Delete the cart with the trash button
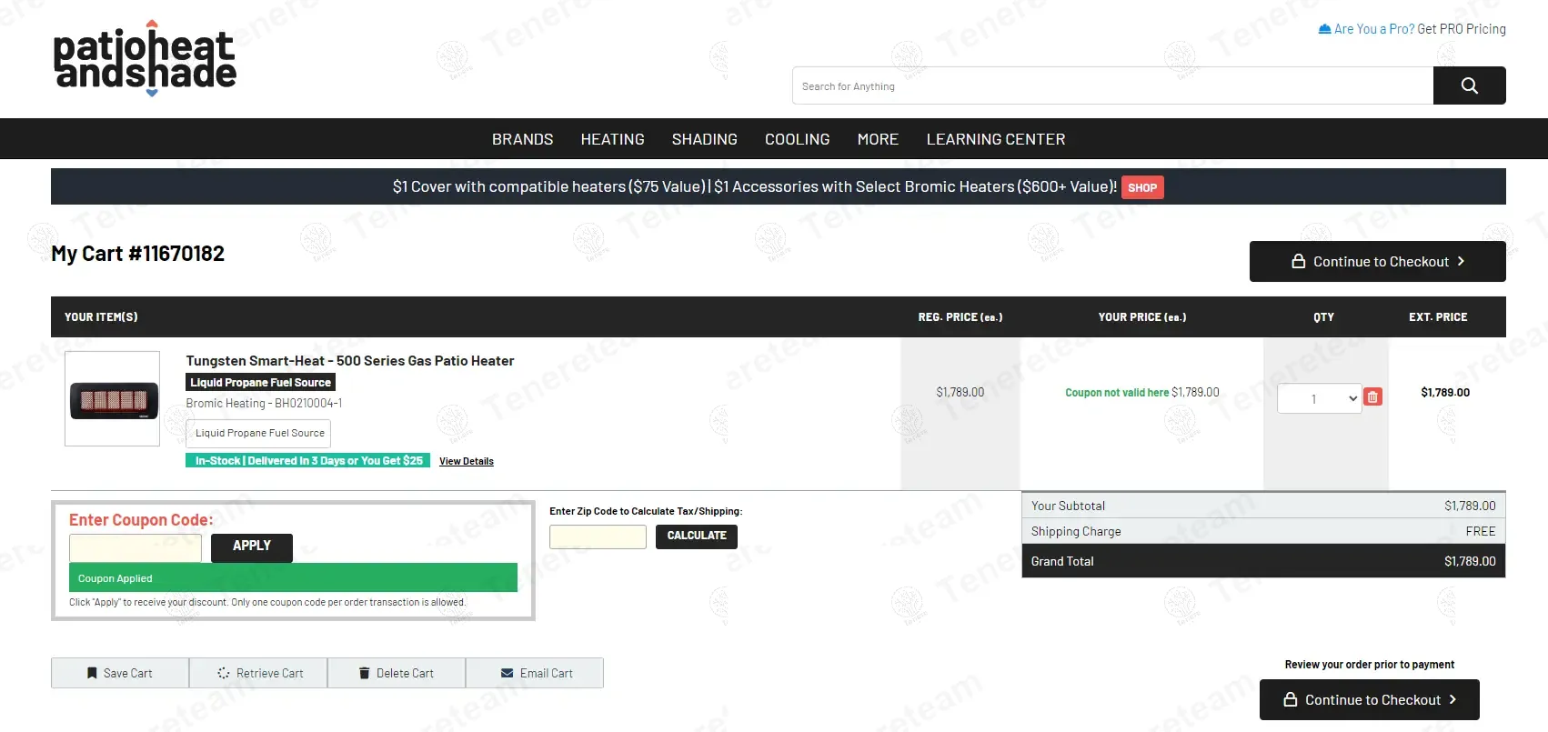The width and height of the screenshot is (1548, 732). click(x=397, y=673)
